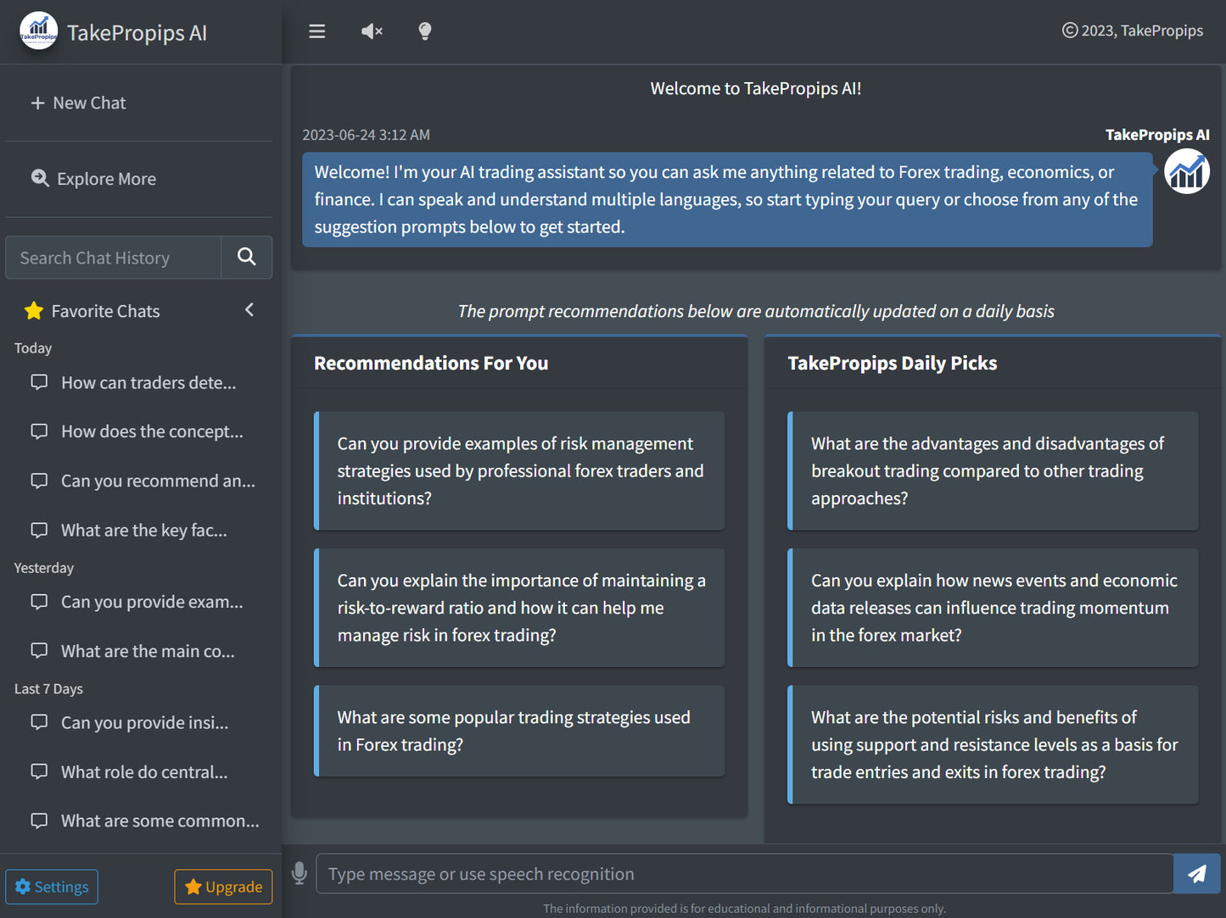Click the TakePropips logo in sidebar header
The image size is (1226, 918).
click(x=39, y=31)
